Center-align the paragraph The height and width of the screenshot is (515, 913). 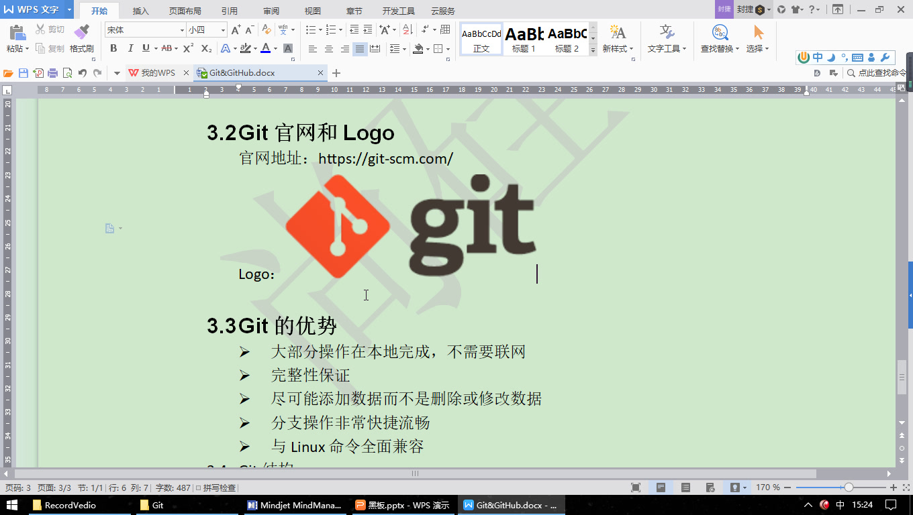(329, 49)
